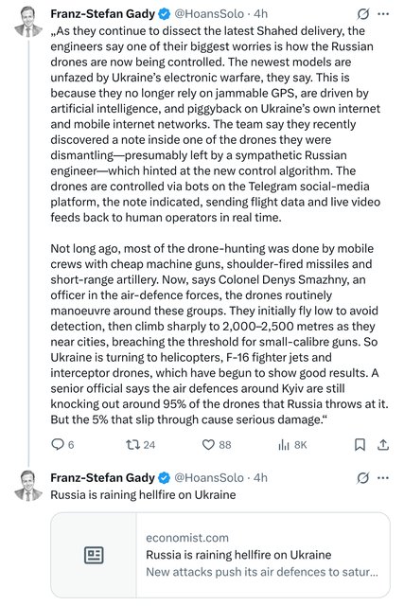Open view analytics showing 8K

[284, 445]
